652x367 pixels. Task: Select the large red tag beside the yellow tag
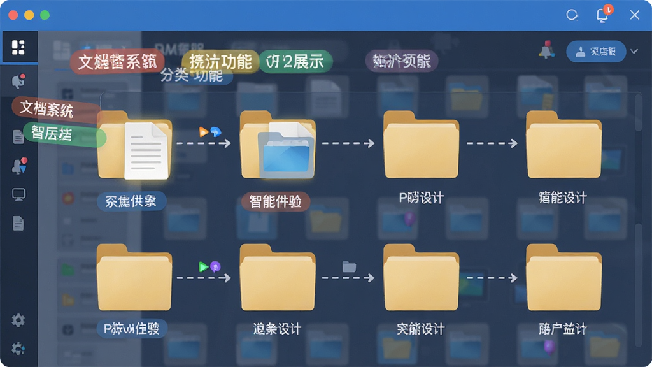click(118, 62)
